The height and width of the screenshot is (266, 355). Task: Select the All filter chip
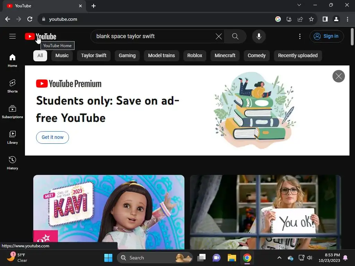point(40,56)
